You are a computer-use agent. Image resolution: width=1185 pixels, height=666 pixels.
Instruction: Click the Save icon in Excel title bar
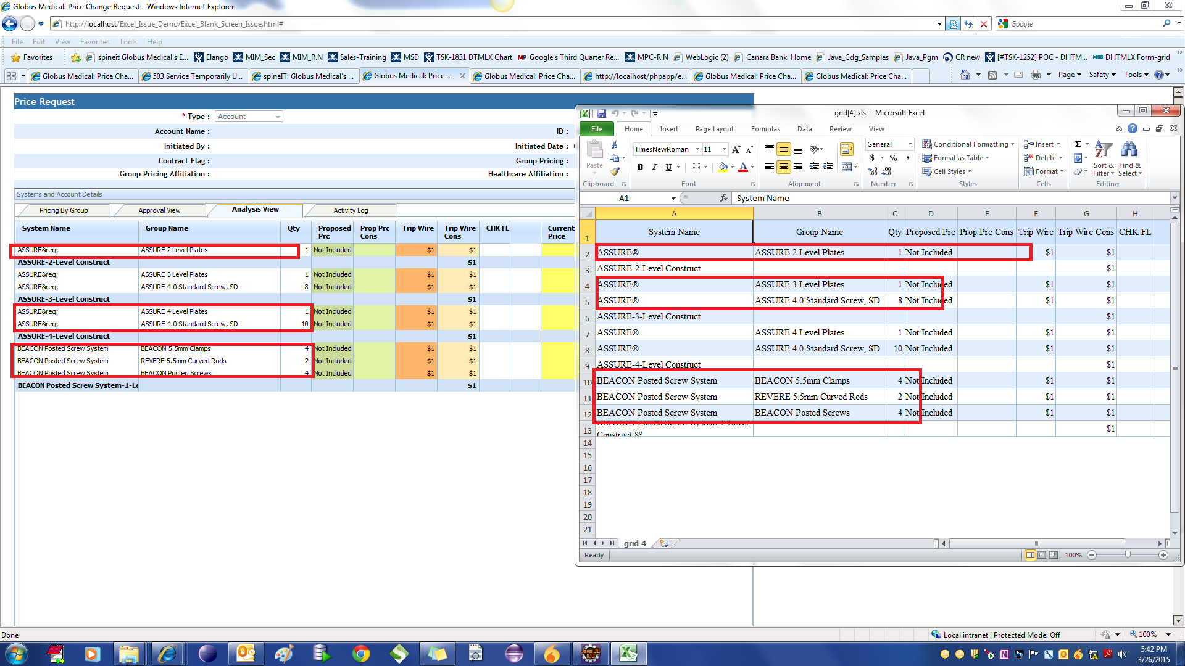(x=601, y=113)
